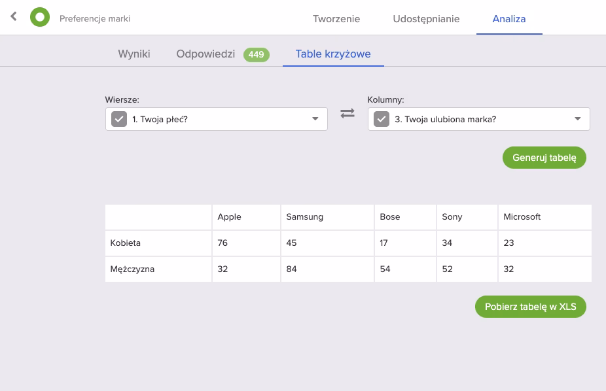Click Pobierz tabelę w XLS button
This screenshot has height=391, width=606.
pos(530,307)
